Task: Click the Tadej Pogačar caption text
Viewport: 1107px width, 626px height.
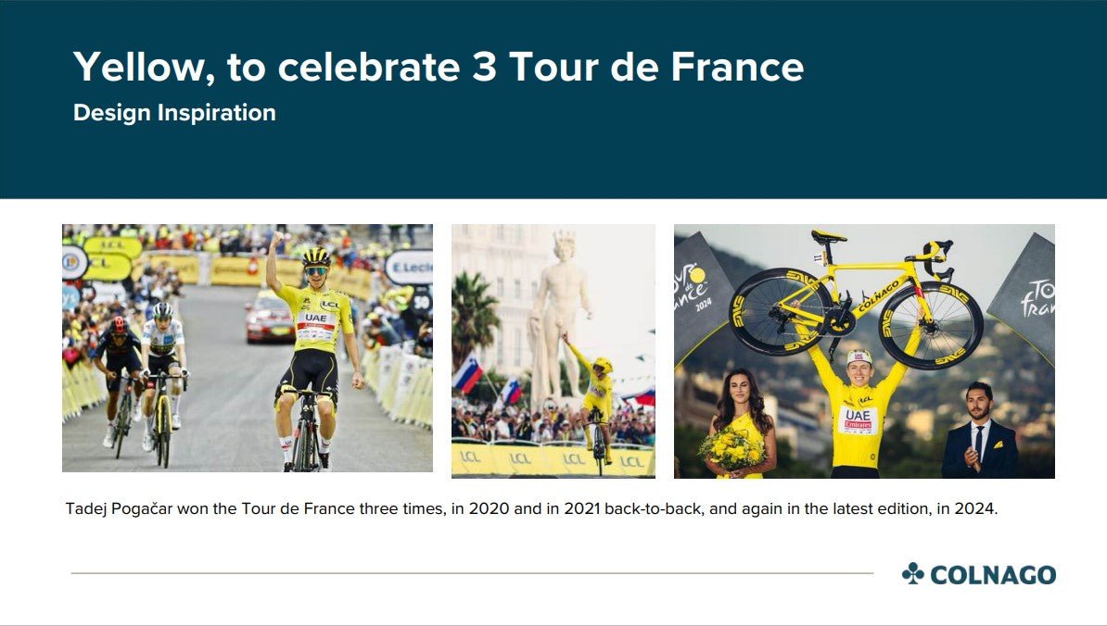Action: 531,508
